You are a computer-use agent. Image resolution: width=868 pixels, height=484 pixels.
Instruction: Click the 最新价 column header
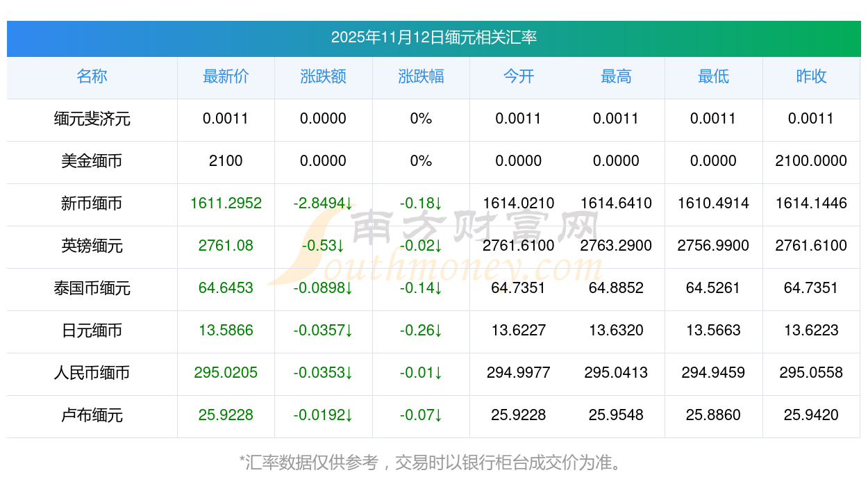(226, 77)
